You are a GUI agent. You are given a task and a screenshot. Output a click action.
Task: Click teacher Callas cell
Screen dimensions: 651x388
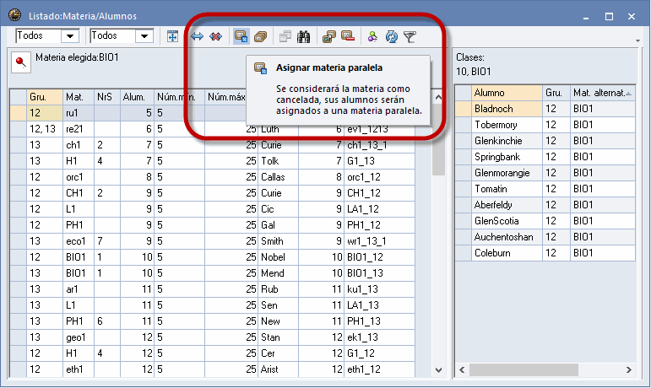(278, 177)
